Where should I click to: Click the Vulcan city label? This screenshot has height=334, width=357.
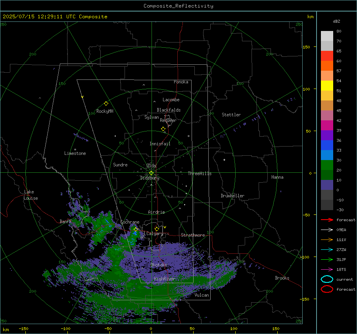(x=202, y=295)
